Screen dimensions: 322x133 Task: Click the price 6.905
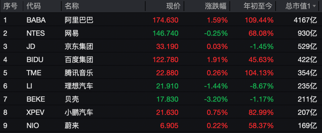[169, 126]
